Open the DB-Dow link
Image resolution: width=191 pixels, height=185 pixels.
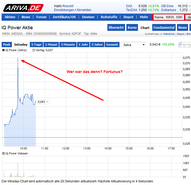coord(167,6)
